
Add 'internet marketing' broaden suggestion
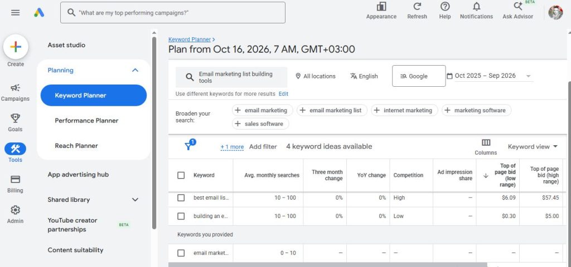(x=404, y=110)
